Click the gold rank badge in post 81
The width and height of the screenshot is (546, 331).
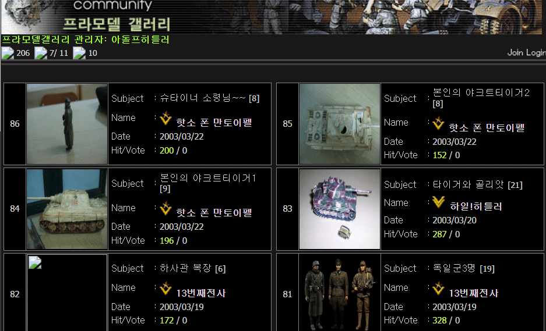438,289
